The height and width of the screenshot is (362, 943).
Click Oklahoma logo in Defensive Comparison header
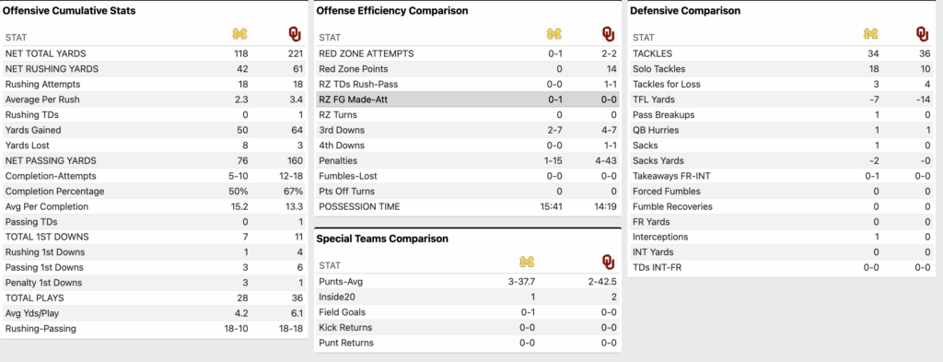[923, 34]
